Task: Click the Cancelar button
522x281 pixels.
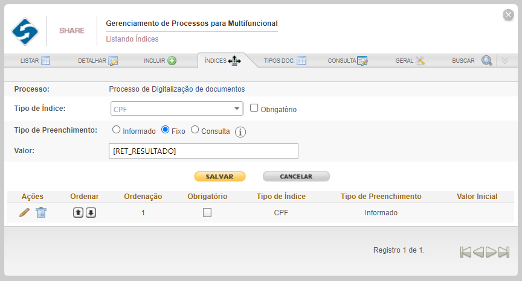Action: [296, 176]
